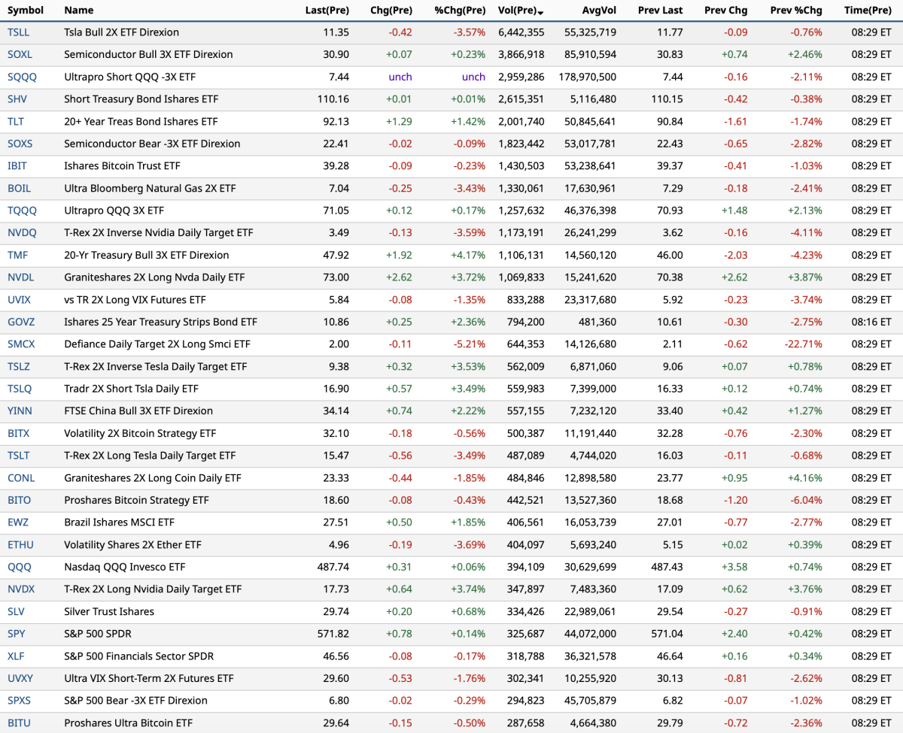
Task: Click the SPY ticker link
Action: tap(17, 634)
